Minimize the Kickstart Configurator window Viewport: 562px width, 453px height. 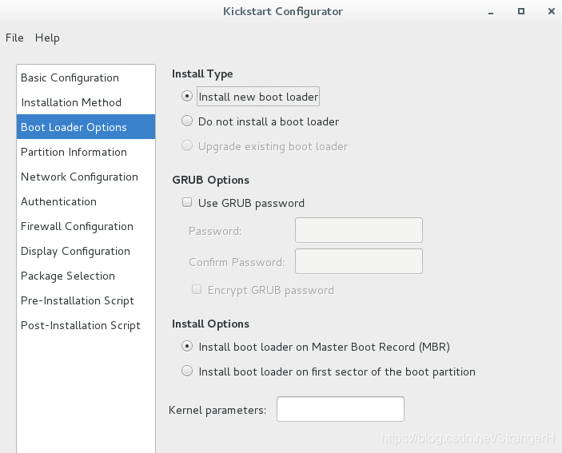coord(491,13)
